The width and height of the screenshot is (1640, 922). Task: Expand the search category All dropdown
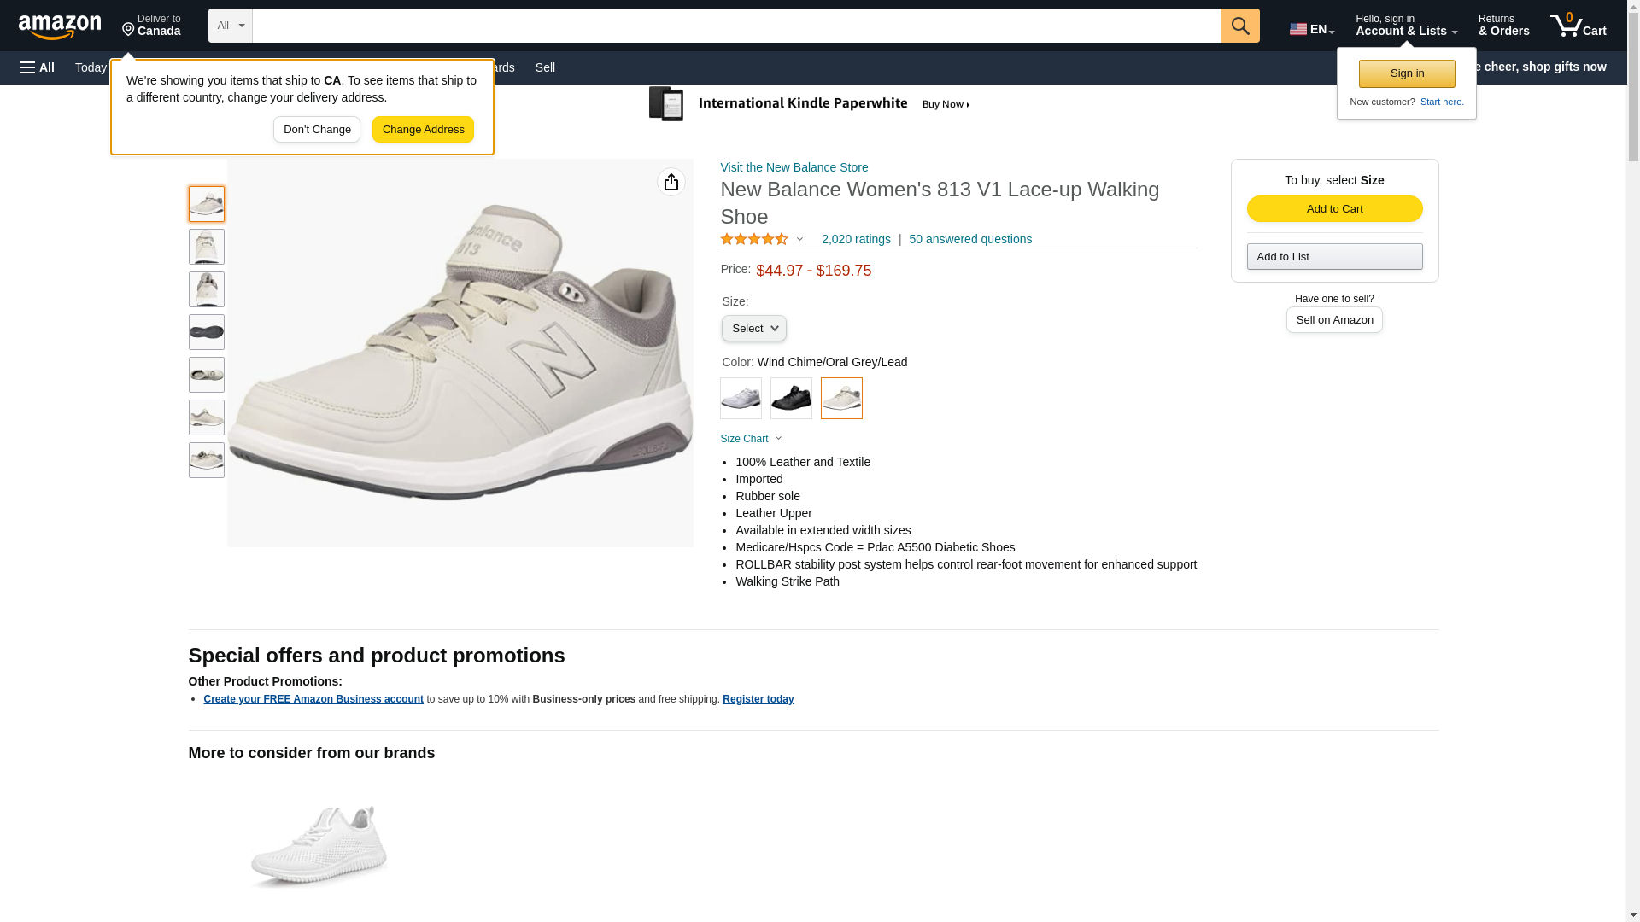pos(231,26)
